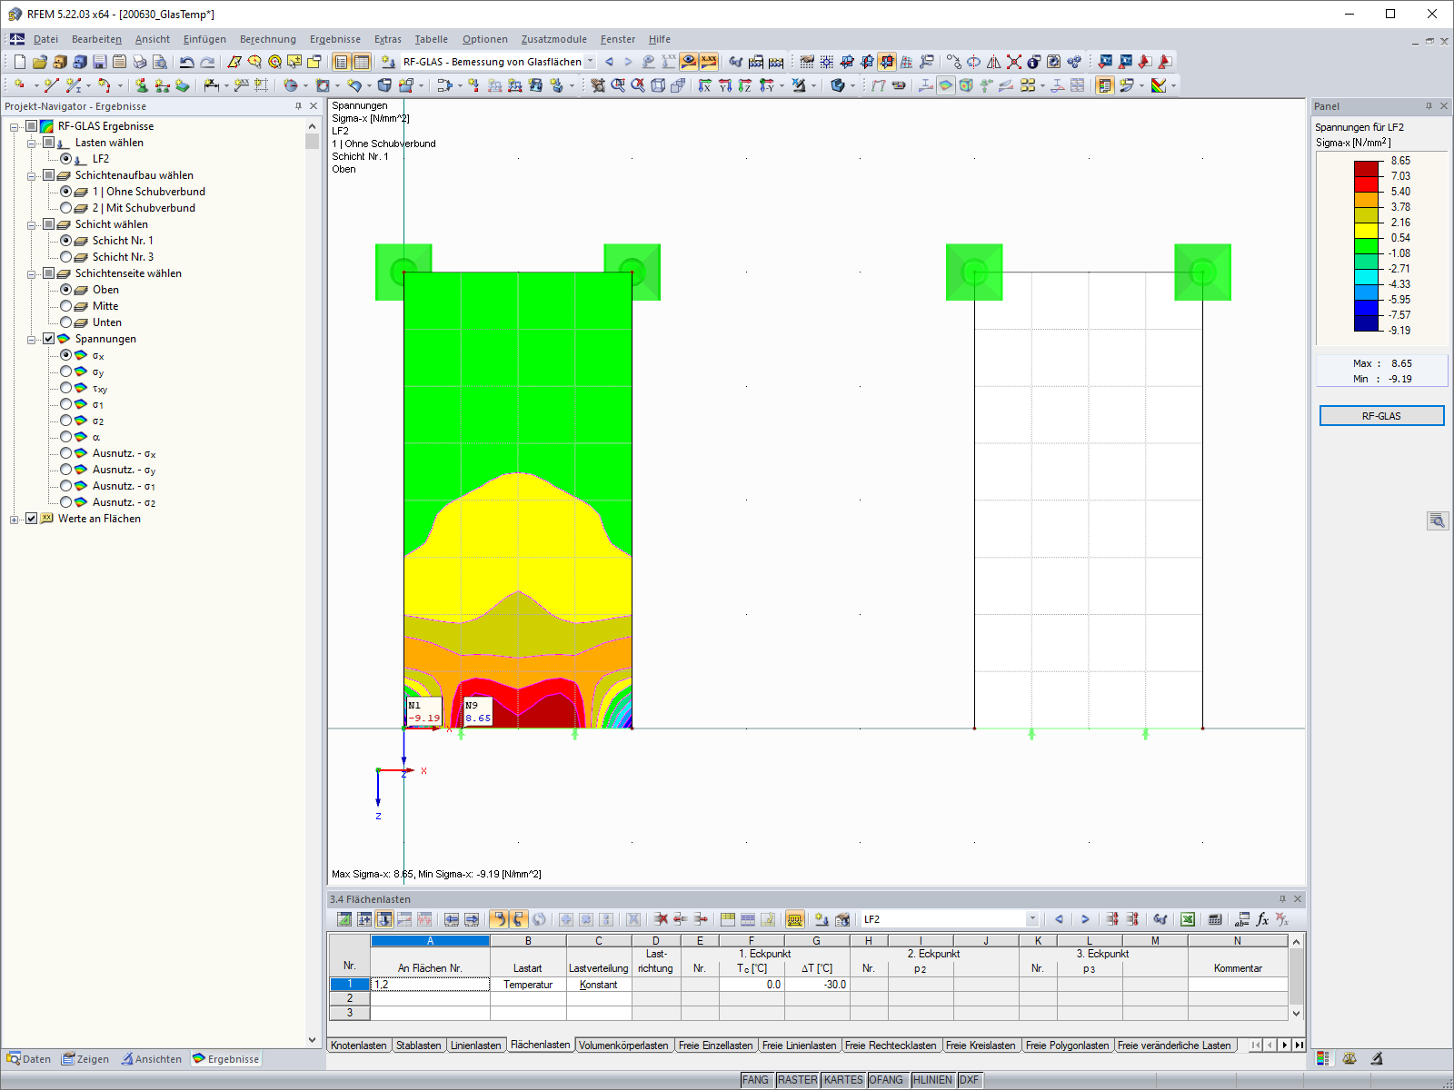This screenshot has height=1090, width=1454.
Task: Click the ΔT value cell -30.0
Action: coord(816,985)
